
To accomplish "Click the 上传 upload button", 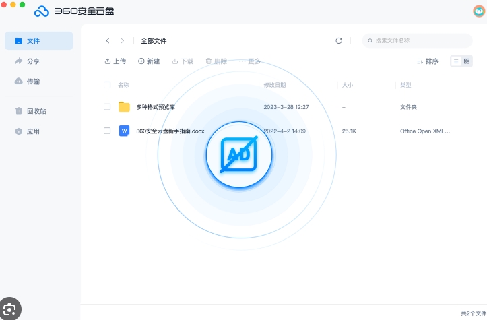I will 115,61.
